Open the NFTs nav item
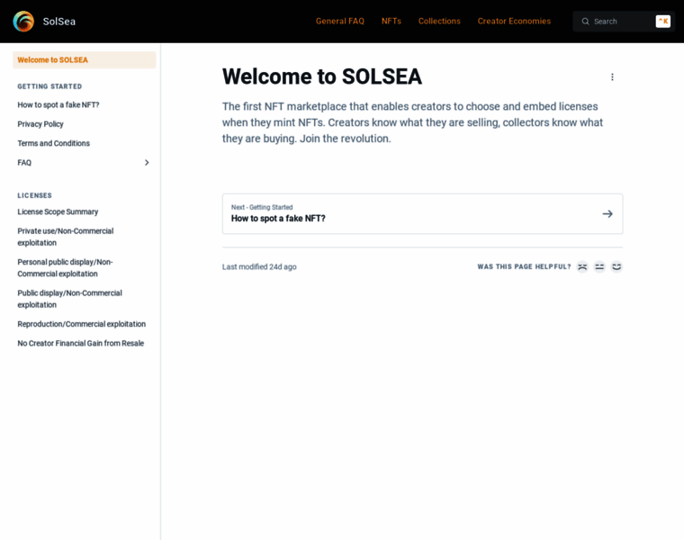 click(391, 21)
